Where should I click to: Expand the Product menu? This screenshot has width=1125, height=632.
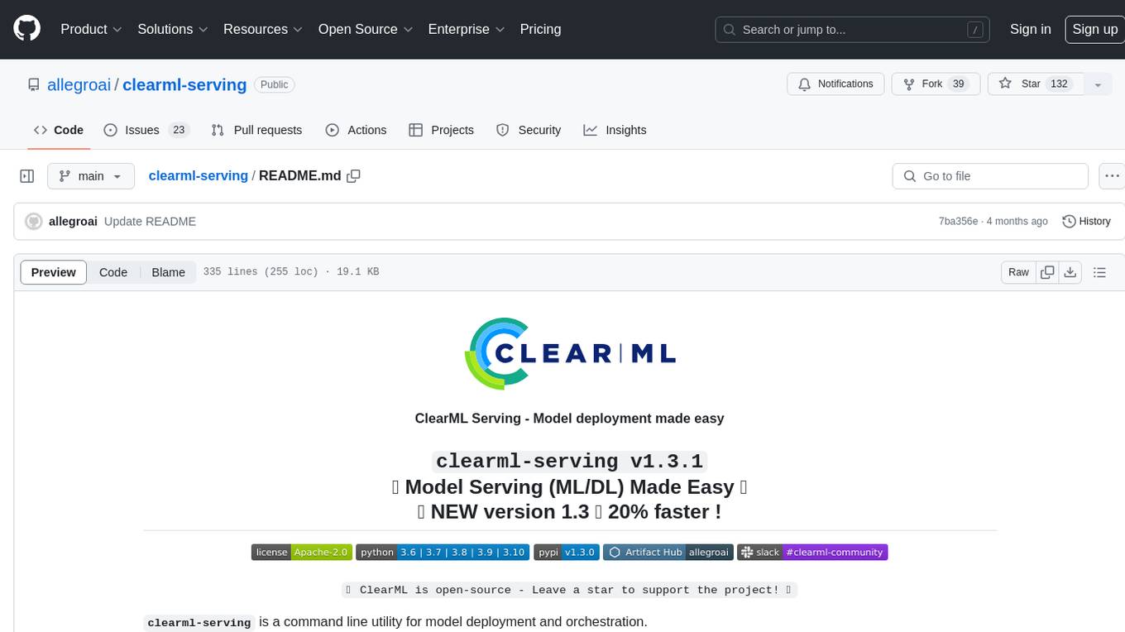coord(91,29)
